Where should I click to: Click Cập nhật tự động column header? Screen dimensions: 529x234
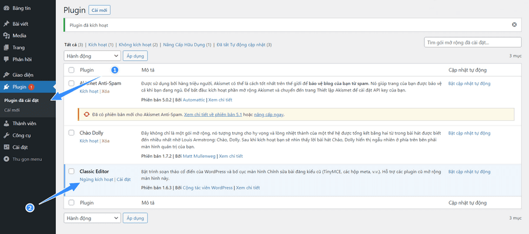click(468, 70)
